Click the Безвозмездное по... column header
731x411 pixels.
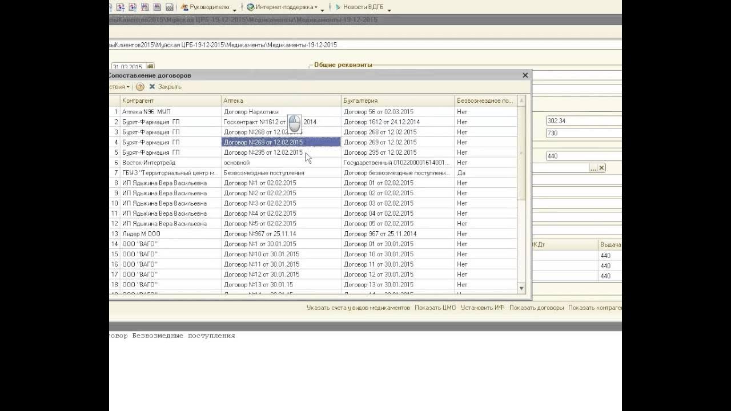click(486, 101)
